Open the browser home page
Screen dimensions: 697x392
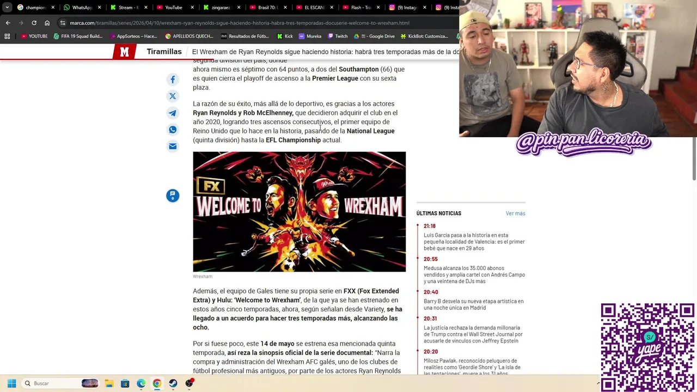click(x=47, y=23)
